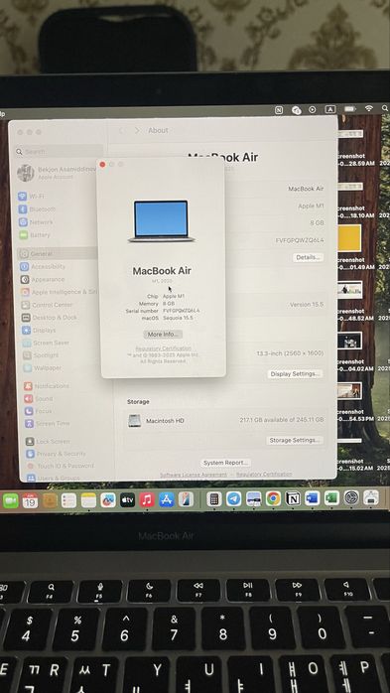The height and width of the screenshot is (693, 390).
Task: Select the Macintosh HD storage row
Action: (225, 420)
